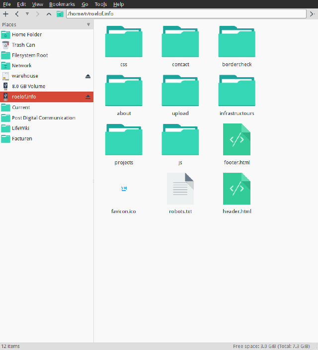
Task: Click the path bar showing /home/r/roelof.info
Action: point(186,14)
